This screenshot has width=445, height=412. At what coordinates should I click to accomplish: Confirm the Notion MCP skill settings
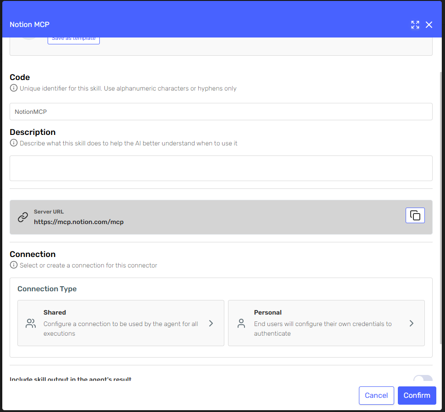[417, 396]
